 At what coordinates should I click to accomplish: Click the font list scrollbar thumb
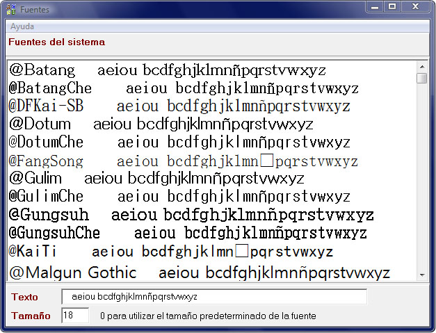(422, 78)
